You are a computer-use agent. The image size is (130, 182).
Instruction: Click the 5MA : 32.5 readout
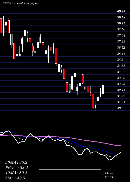15,178
